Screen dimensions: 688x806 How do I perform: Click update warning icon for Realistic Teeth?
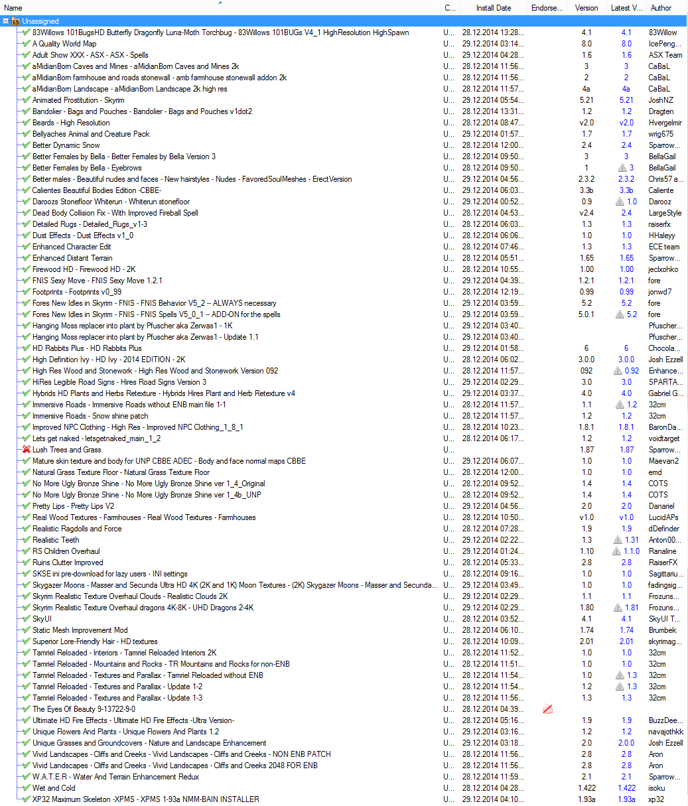618,540
